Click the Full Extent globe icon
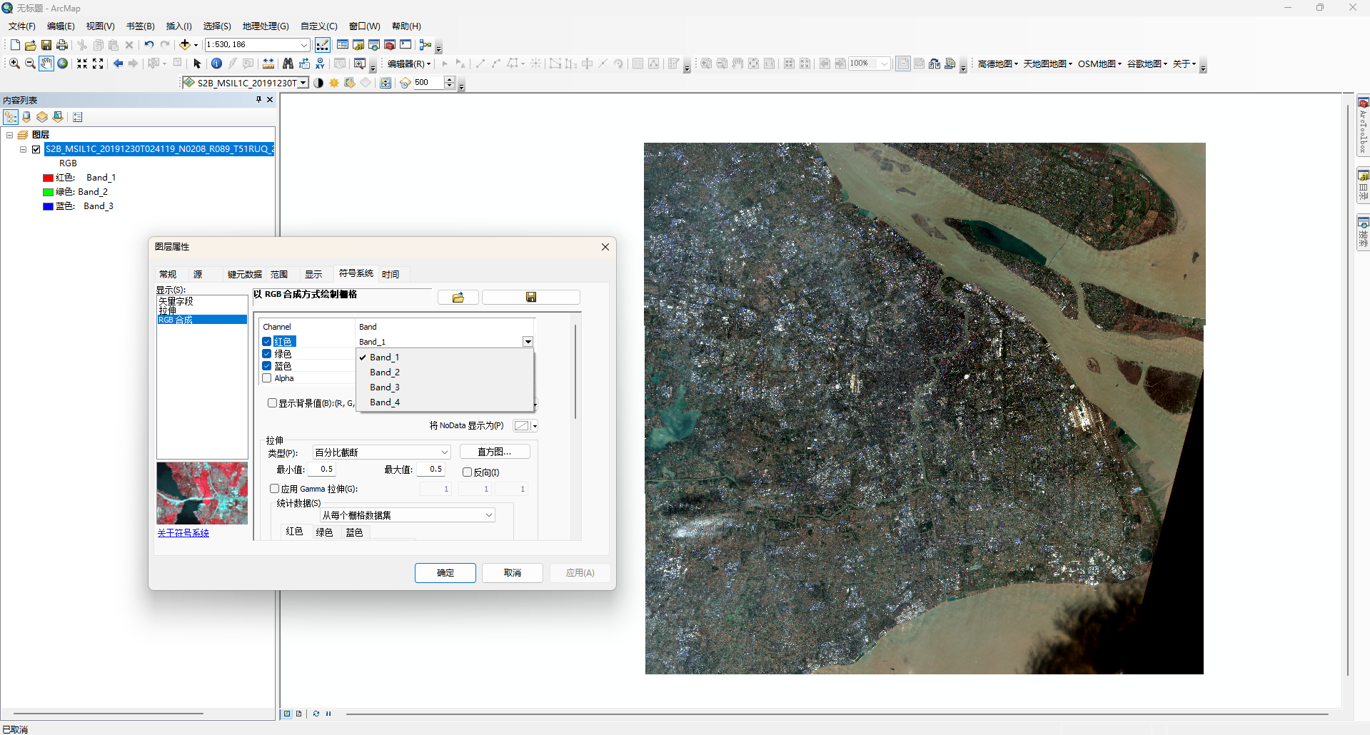This screenshot has height=735, width=1370. point(63,64)
